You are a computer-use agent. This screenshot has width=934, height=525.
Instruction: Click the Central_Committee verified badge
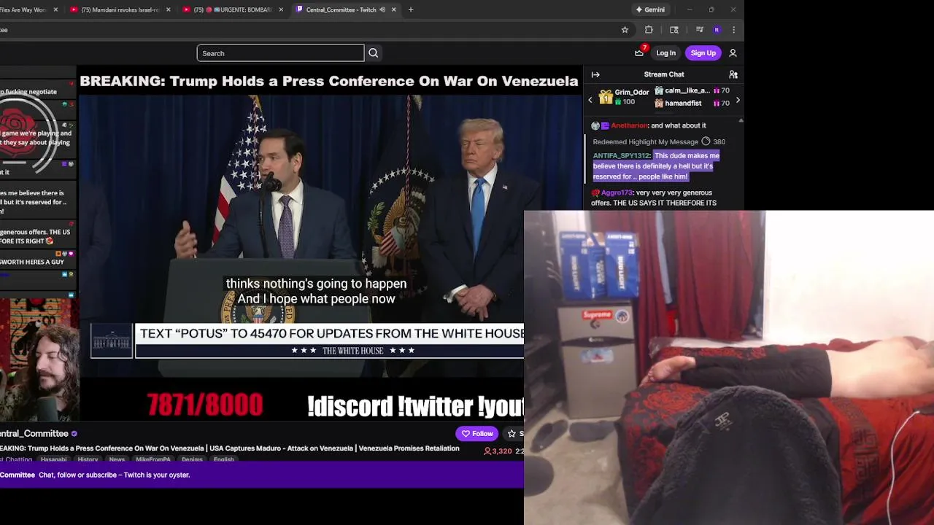pyautogui.click(x=74, y=434)
